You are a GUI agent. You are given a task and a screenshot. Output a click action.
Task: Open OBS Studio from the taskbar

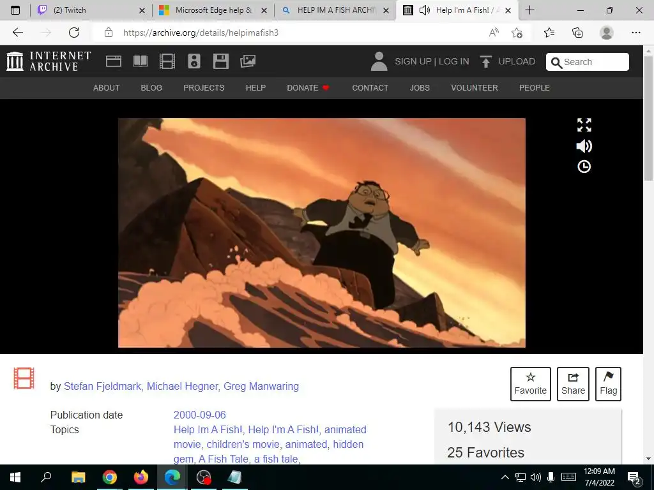pos(204,477)
